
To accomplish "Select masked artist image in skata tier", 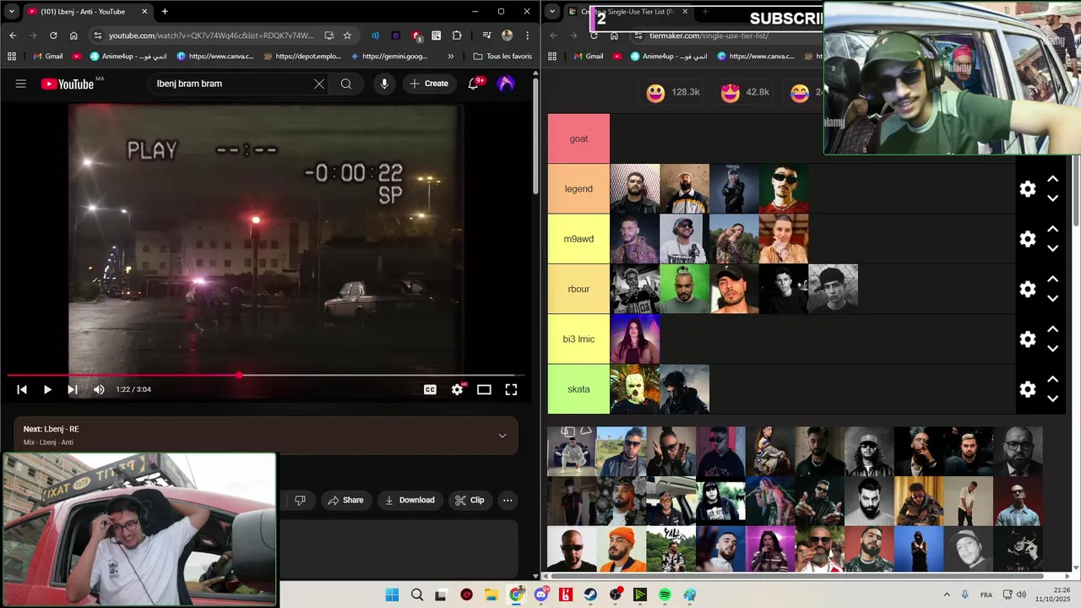I will point(635,389).
